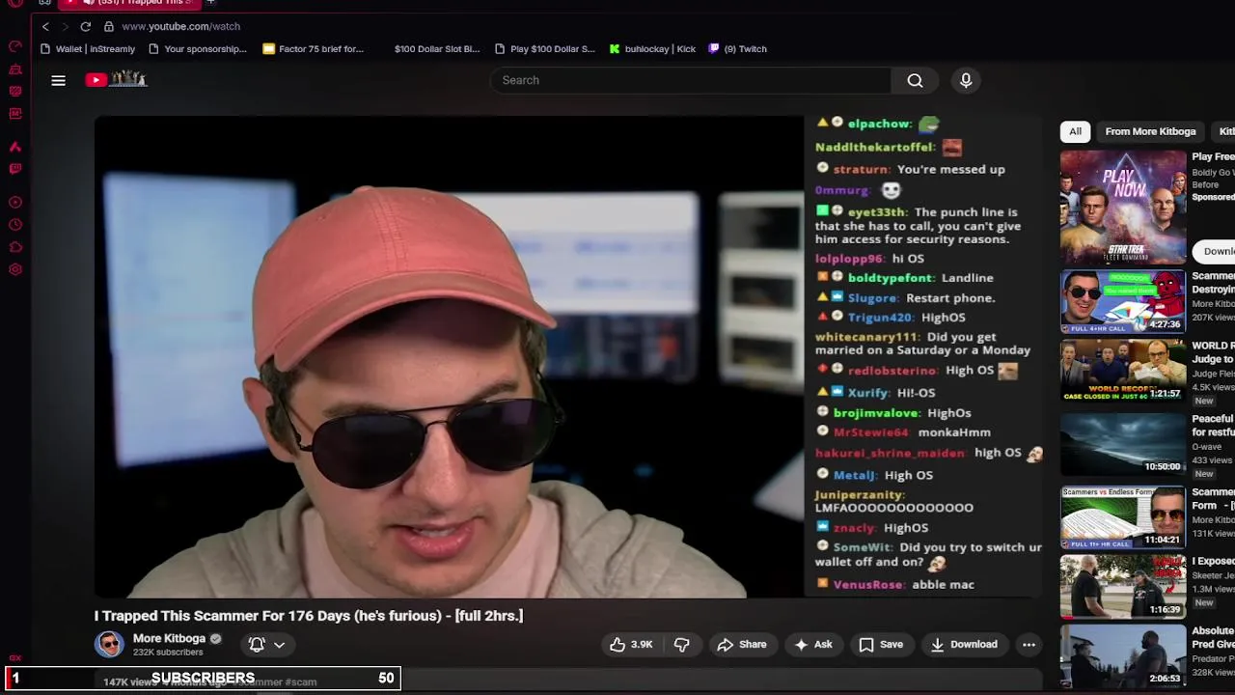This screenshot has height=695, width=1235.
Task: Open the 11:04:21 Endless Form video thumbnail
Action: [x=1123, y=517]
